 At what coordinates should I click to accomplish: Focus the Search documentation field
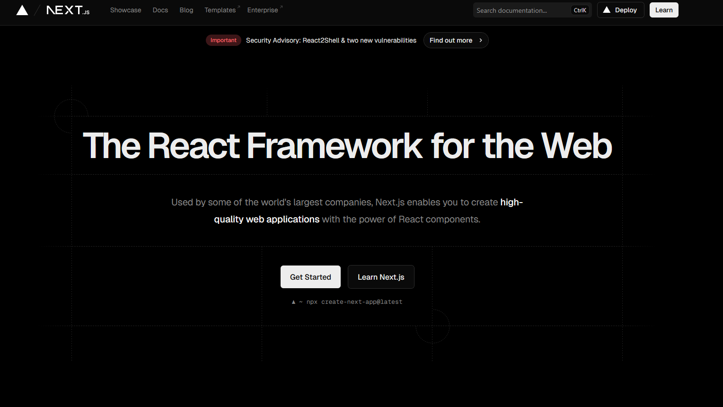point(520,10)
